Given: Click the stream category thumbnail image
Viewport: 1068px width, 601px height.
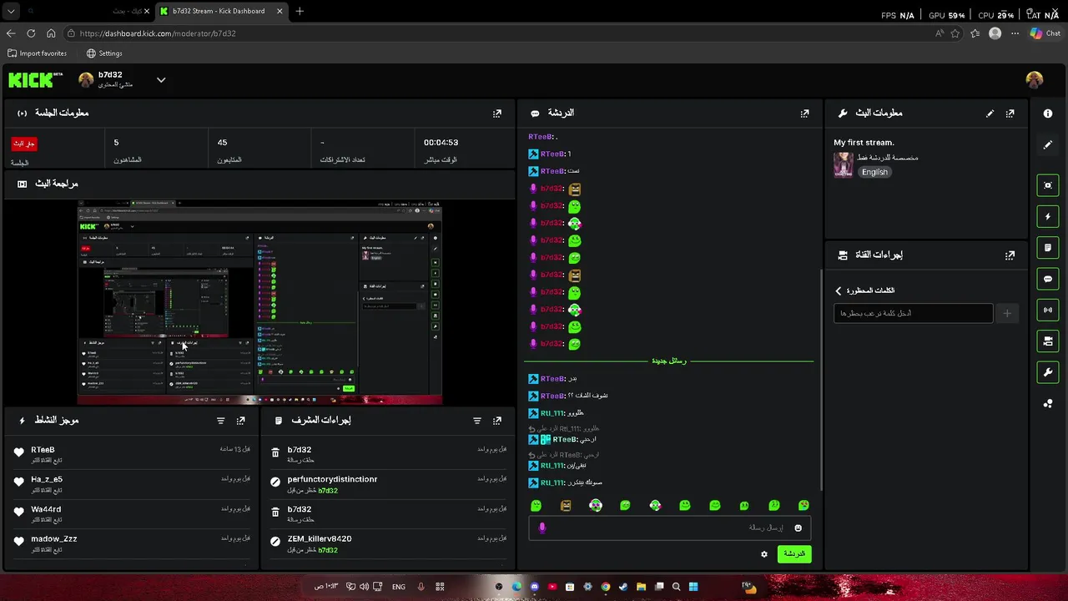Looking at the screenshot, I should point(844,164).
